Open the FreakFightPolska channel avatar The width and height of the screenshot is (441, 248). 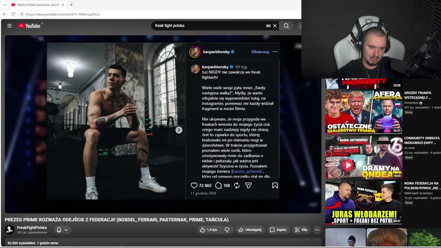point(10,230)
